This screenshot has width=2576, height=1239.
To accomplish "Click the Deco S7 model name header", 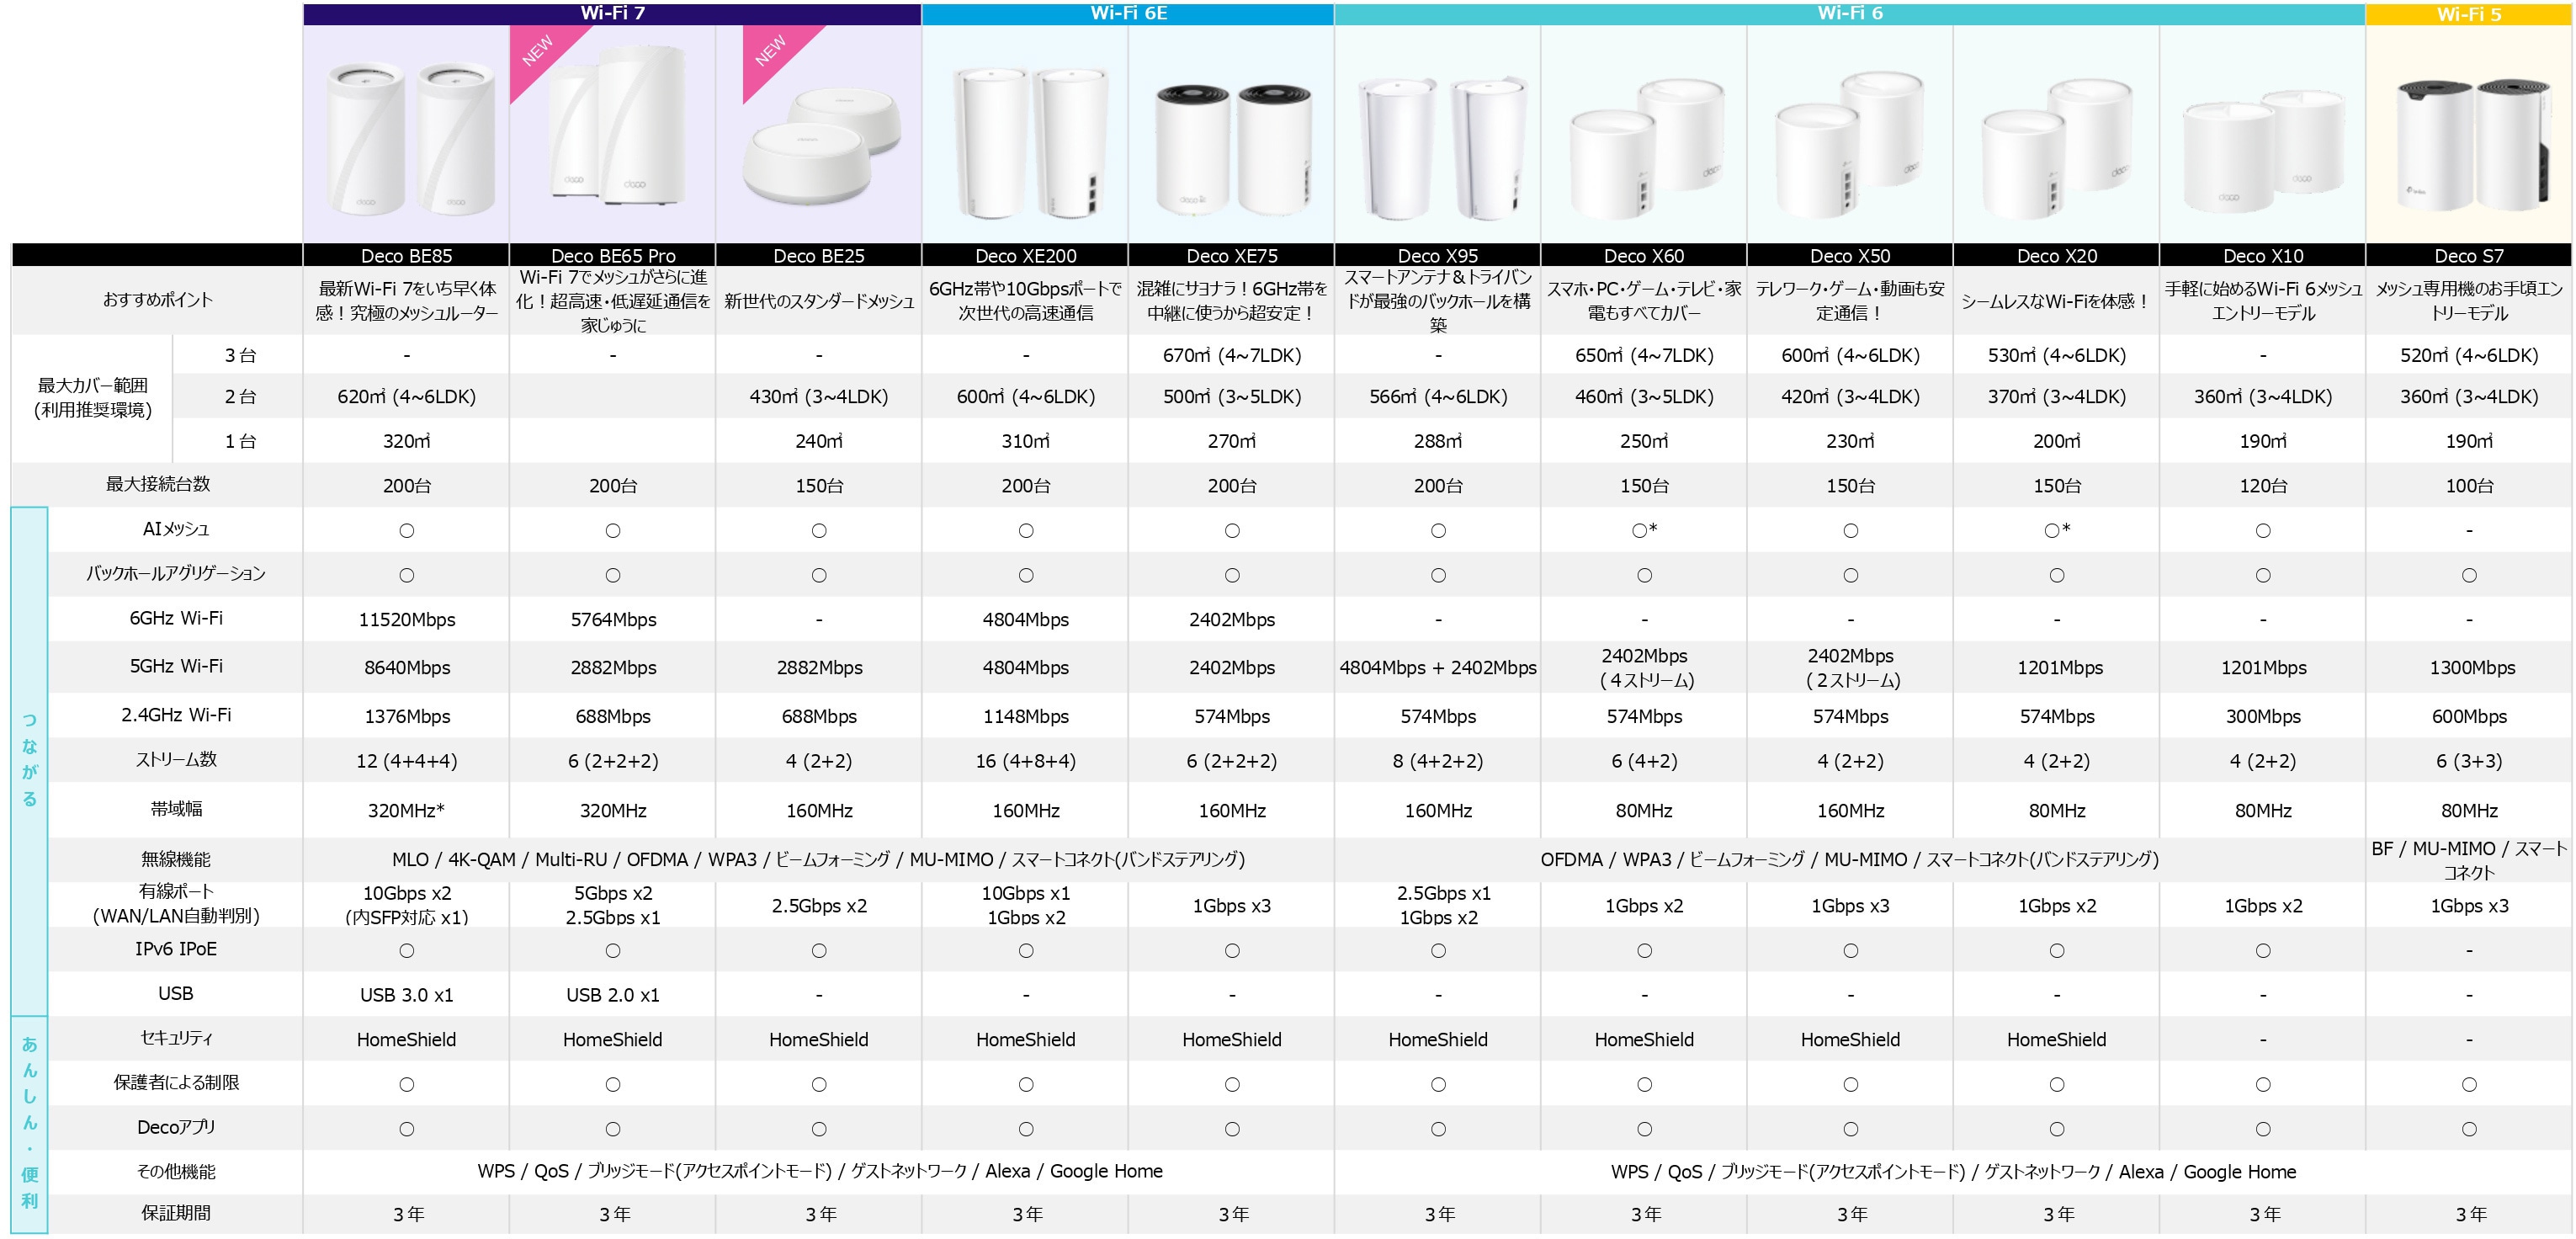I will pyautogui.click(x=2469, y=255).
